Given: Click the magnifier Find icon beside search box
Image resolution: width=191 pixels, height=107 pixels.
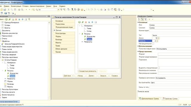Looking at the screenshot, I should [37, 10].
